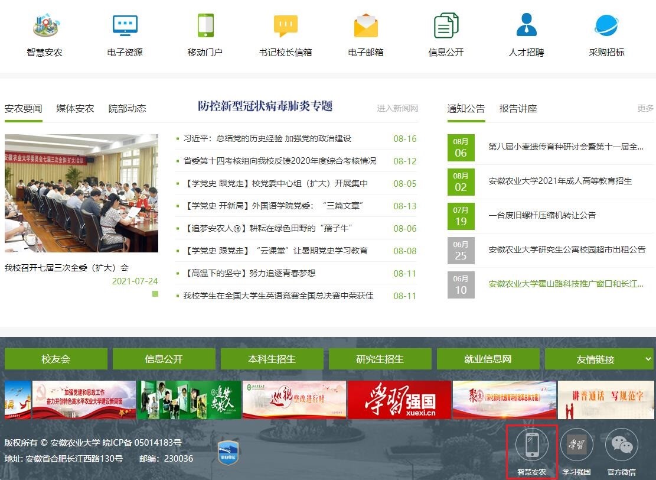Click the 书记校长信箱 chat bubble icon
656x480 pixels.
(285, 25)
